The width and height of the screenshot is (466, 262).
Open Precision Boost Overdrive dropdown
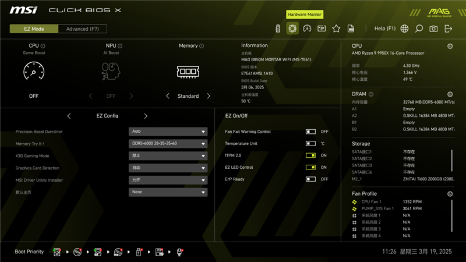168,132
